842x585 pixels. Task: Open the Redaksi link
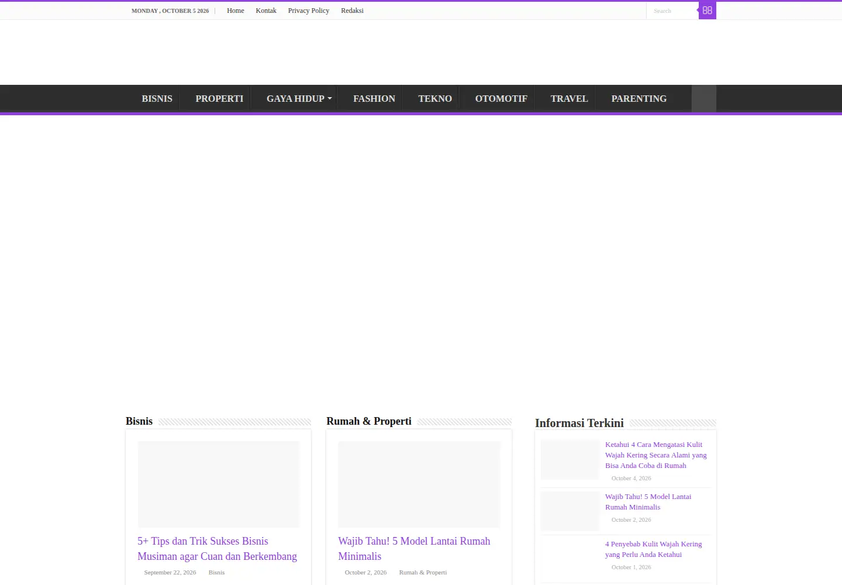tap(352, 11)
